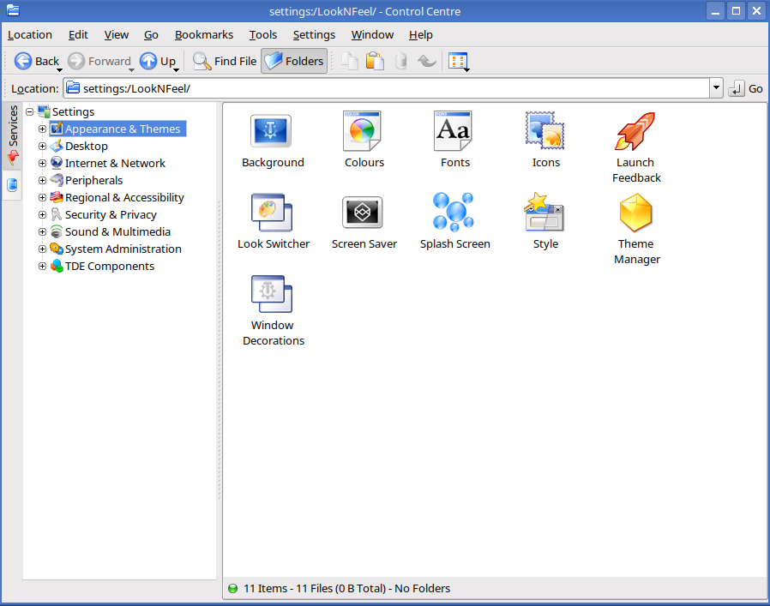This screenshot has width=770, height=606.
Task: Click into the Location address field
Action: coord(386,88)
